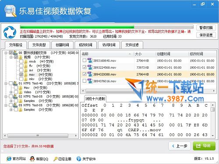219x164 pixels.
Task: Click the 视频 folder icon
Action: coord(21,57)
